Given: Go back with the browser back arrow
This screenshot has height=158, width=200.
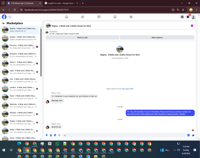Looking at the screenshot, I should [4, 10].
